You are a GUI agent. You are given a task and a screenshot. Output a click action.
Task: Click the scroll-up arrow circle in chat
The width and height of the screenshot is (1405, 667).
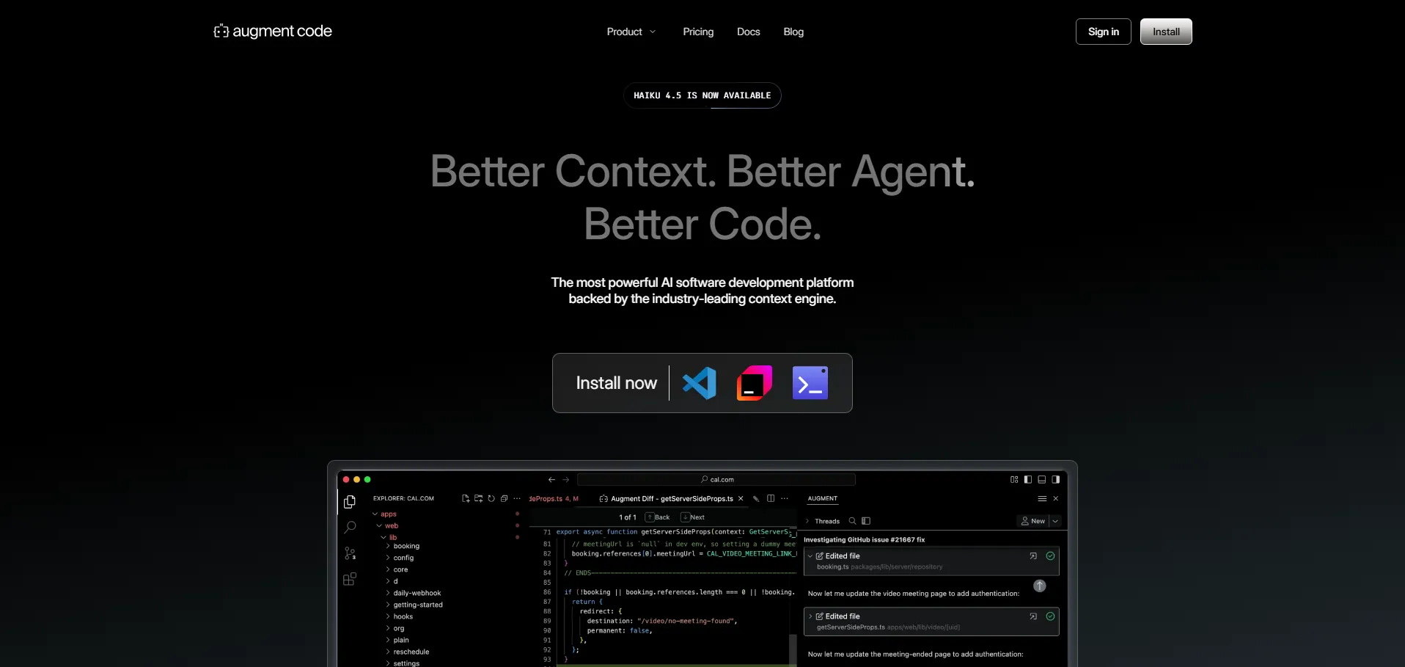click(x=1039, y=586)
